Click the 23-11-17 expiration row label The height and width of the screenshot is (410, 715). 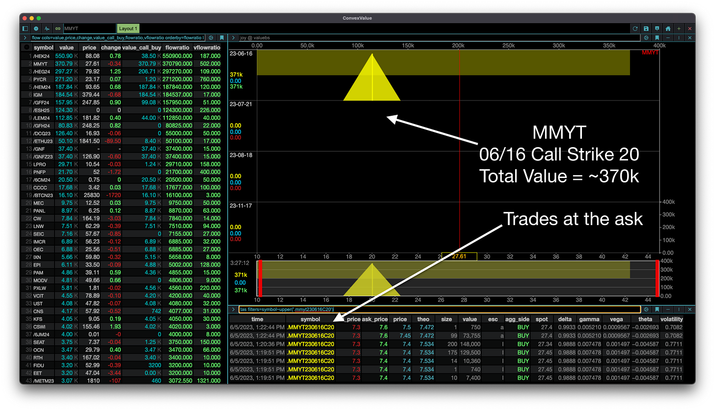(x=241, y=205)
